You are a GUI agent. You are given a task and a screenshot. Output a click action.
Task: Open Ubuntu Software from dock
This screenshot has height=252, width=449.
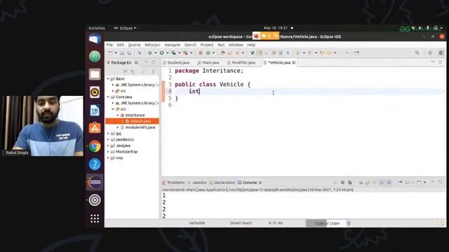[95, 128]
